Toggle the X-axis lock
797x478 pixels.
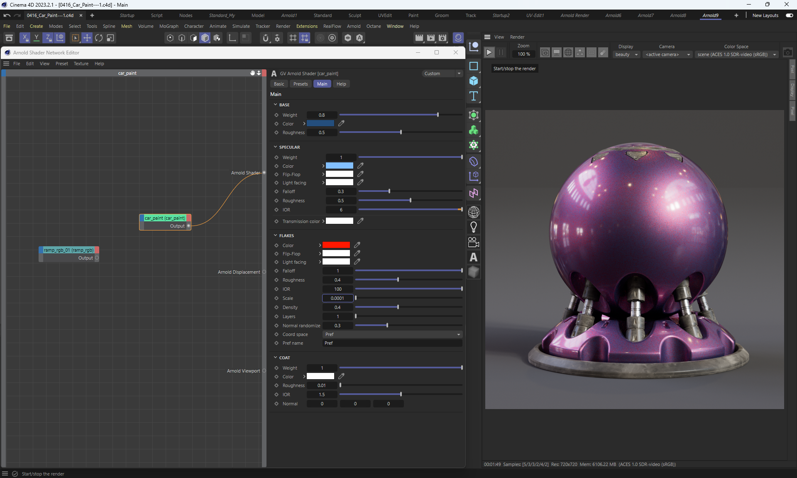click(25, 38)
